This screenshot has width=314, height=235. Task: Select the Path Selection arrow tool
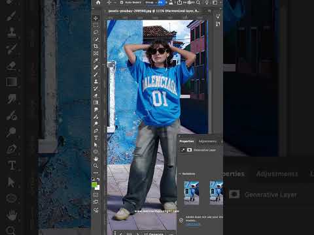point(96,145)
